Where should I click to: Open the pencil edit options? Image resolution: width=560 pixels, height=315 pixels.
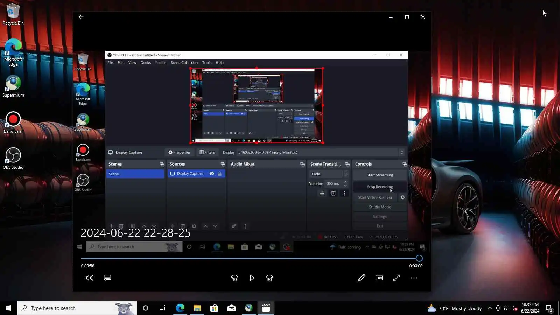point(362,278)
